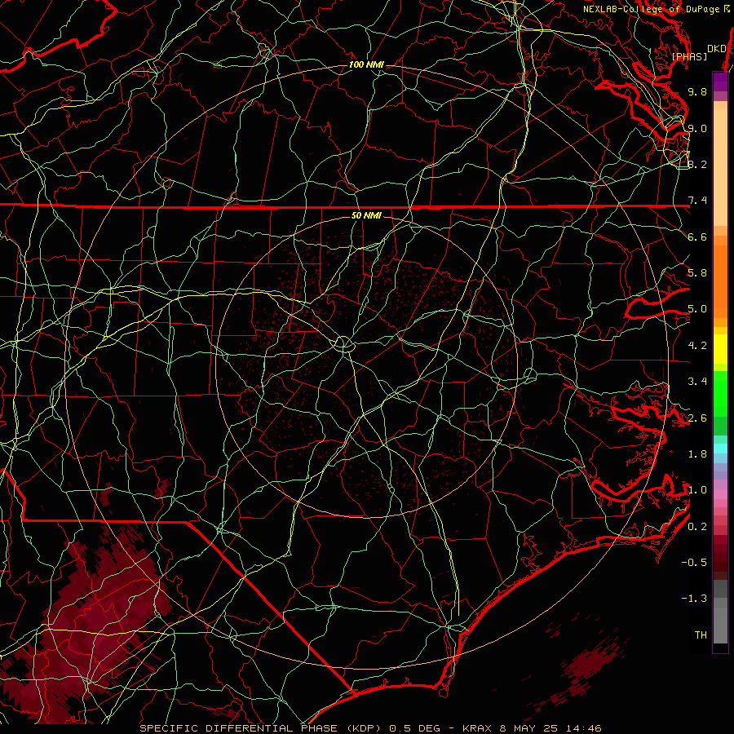Click the TH threshold label on the legend

(701, 635)
